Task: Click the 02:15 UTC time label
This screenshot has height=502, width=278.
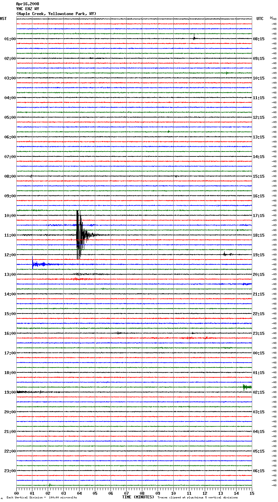Action: pyautogui.click(x=259, y=392)
